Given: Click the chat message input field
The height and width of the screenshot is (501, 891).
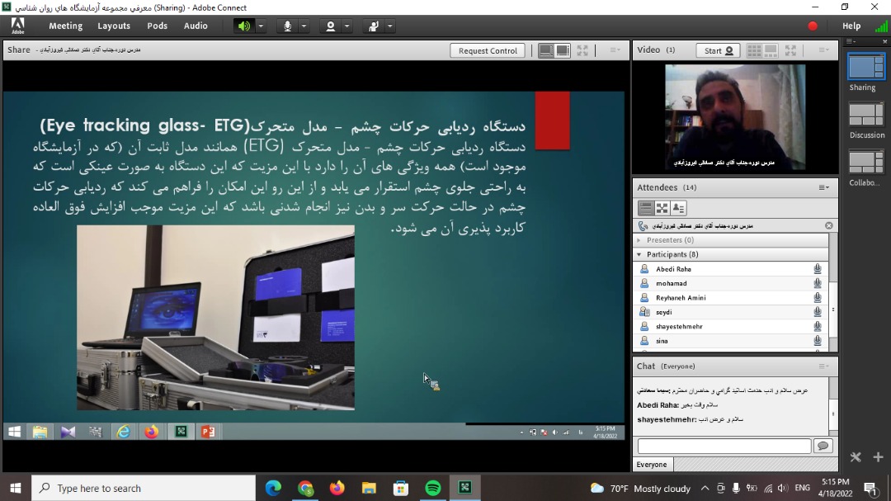Looking at the screenshot, I should (x=724, y=446).
